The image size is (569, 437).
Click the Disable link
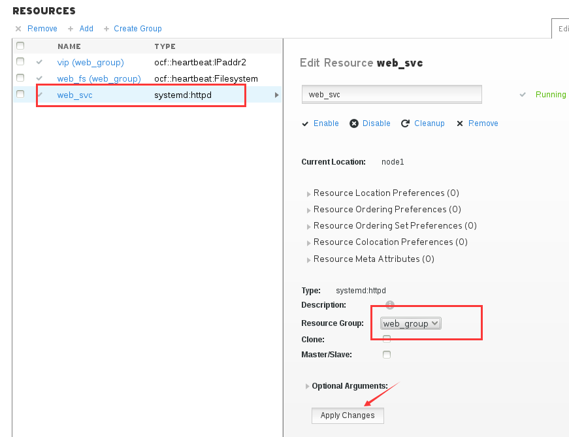tap(376, 123)
